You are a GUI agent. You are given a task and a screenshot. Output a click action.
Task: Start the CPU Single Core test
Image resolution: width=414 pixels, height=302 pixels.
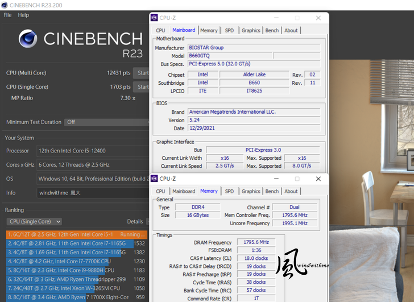tap(142, 87)
